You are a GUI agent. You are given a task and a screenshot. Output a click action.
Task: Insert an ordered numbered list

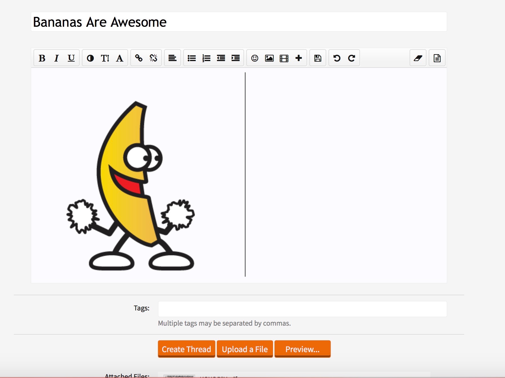[206, 58]
